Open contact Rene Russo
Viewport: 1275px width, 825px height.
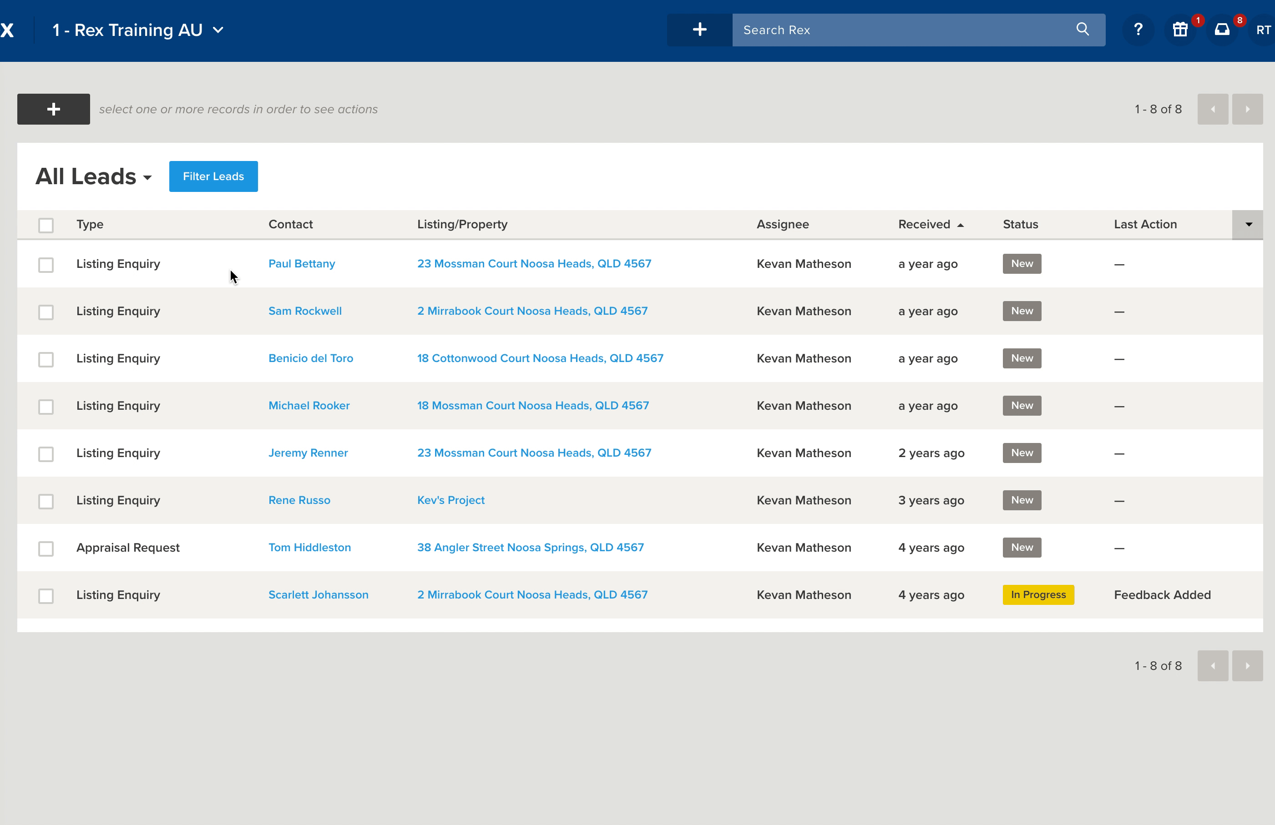pyautogui.click(x=299, y=500)
